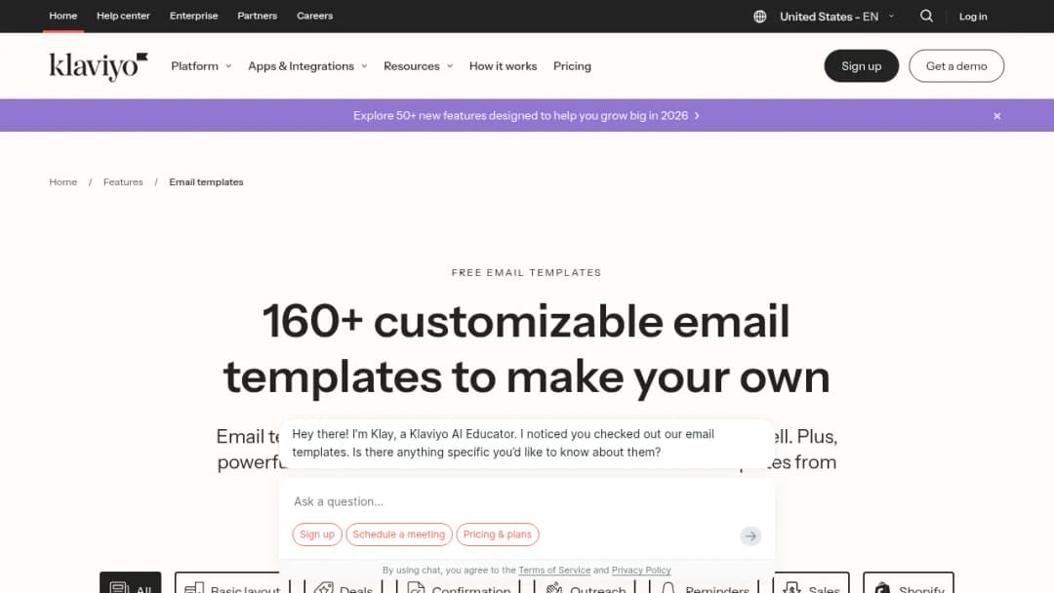1054x593 pixels.
Task: Expand the Apps & Integrations menu
Action: point(307,65)
